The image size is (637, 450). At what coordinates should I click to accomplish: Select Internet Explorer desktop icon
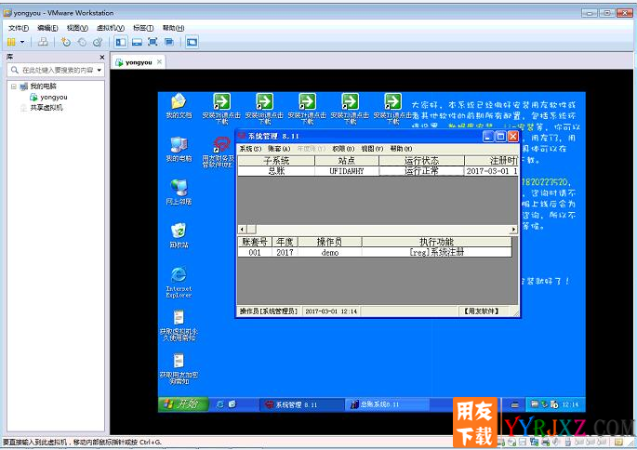179,282
